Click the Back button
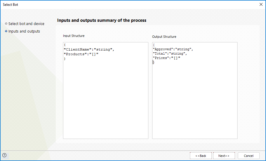Image resolution: width=266 pixels, height=161 pixels. point(201,156)
